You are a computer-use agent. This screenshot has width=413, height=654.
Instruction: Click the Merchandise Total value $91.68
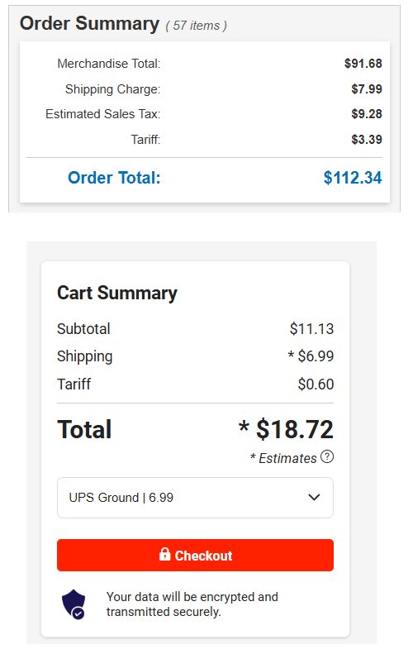[x=363, y=64]
